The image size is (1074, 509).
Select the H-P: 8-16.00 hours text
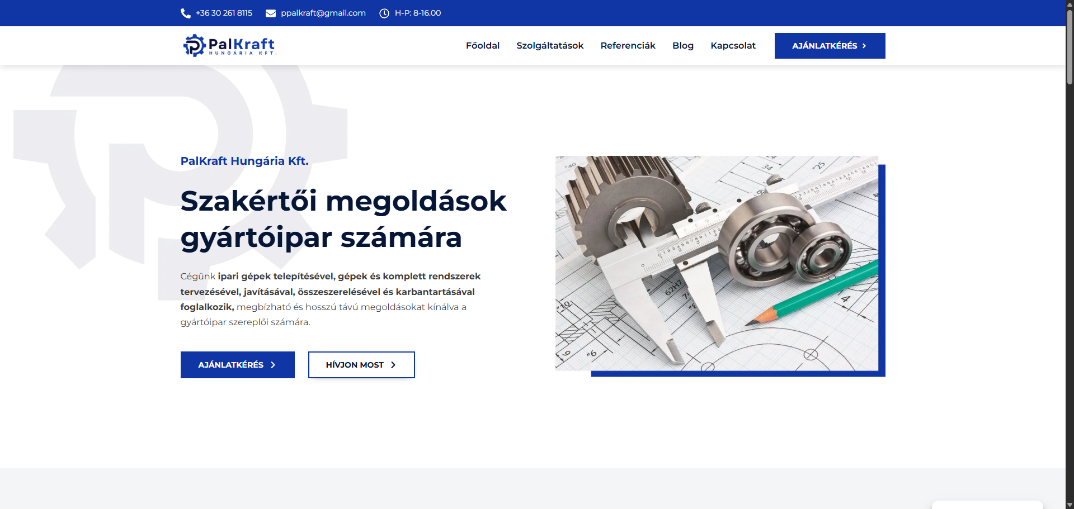click(418, 13)
